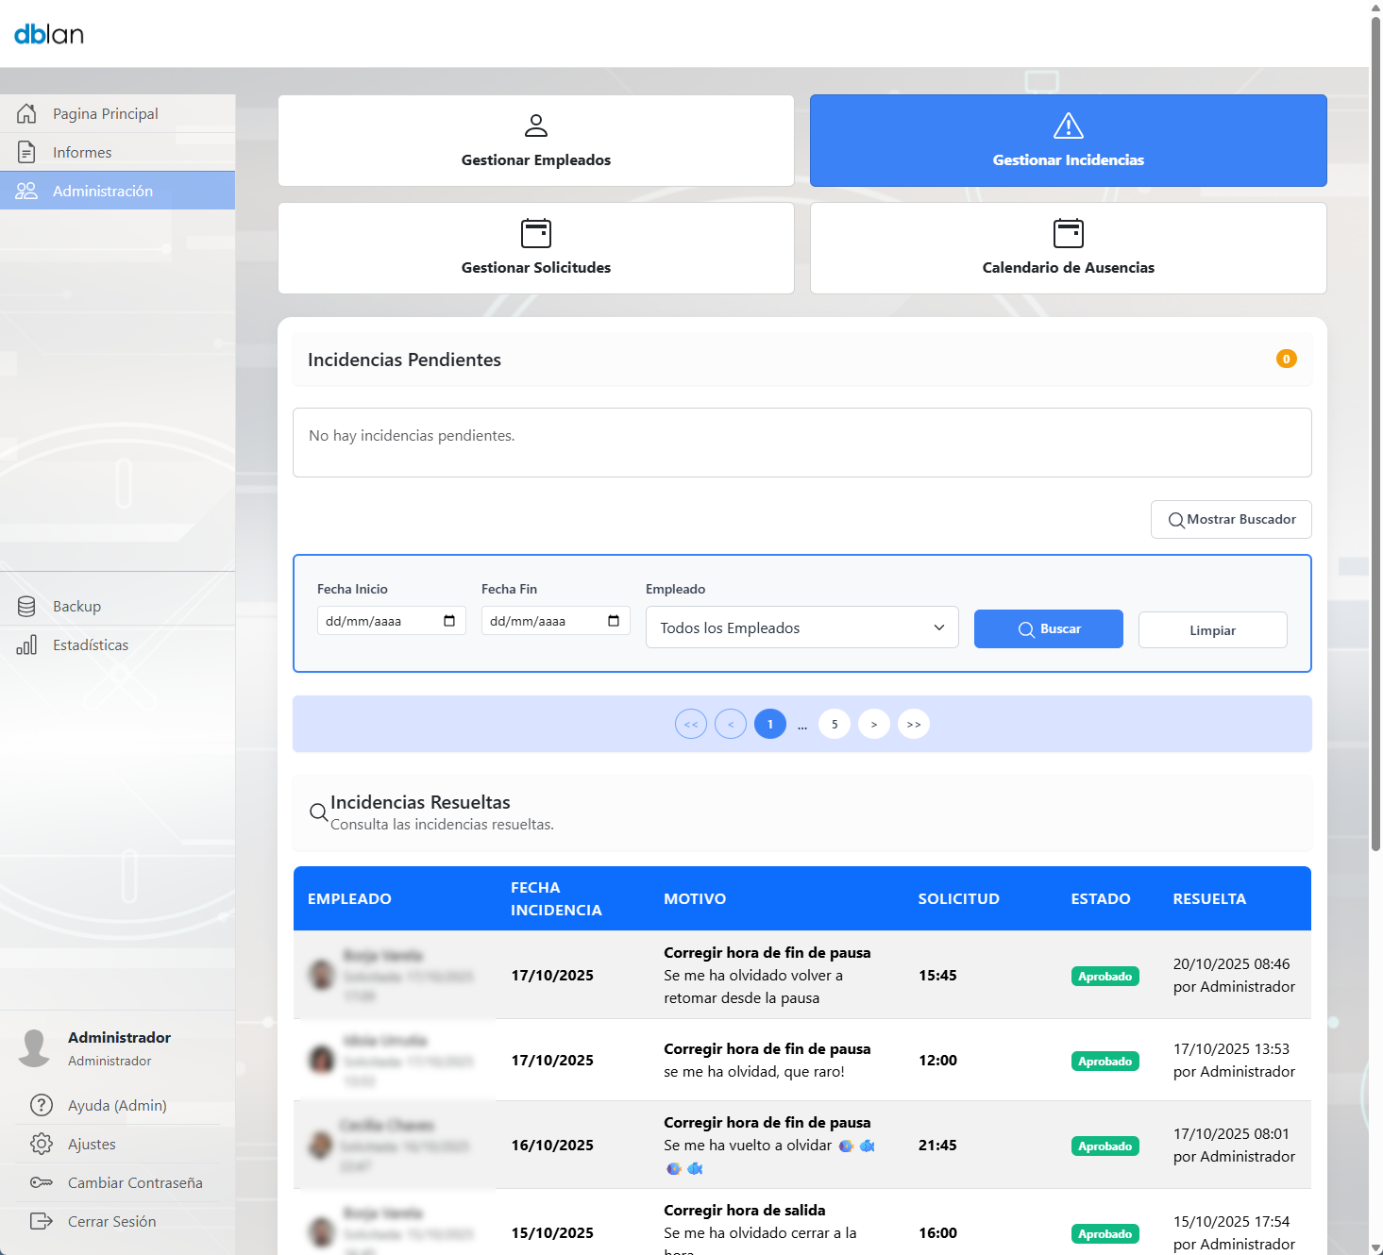Expand the Todos los Empleados dropdown
The image size is (1383, 1255).
point(801,627)
